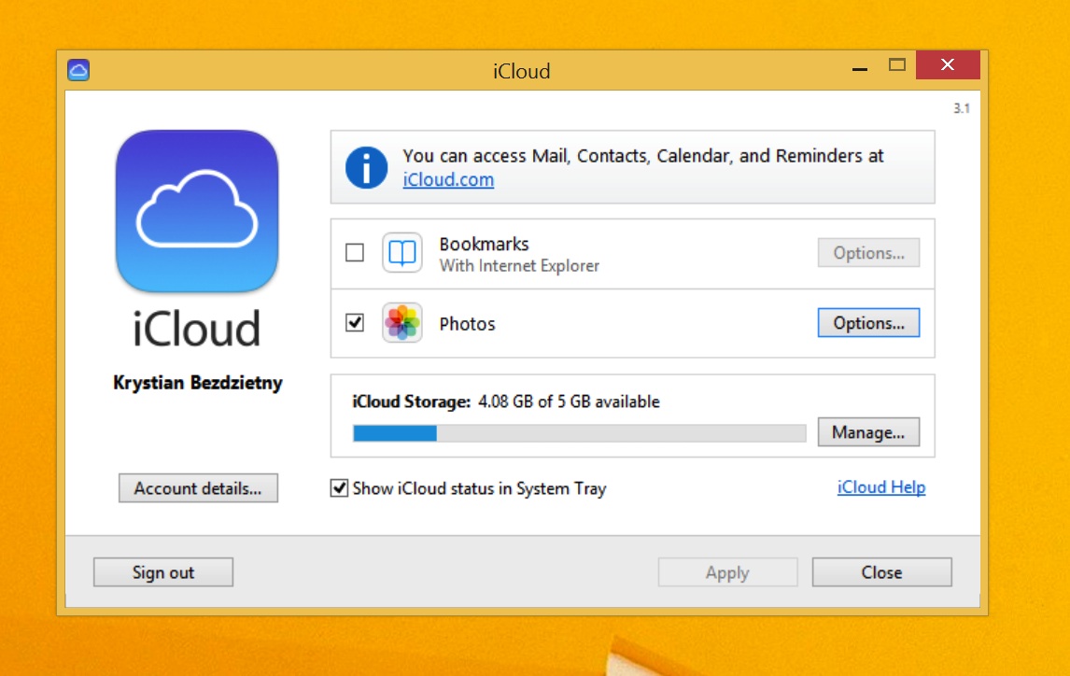Click the large iCloud cloud logo
Screen dimensions: 1070x676
[x=197, y=211]
